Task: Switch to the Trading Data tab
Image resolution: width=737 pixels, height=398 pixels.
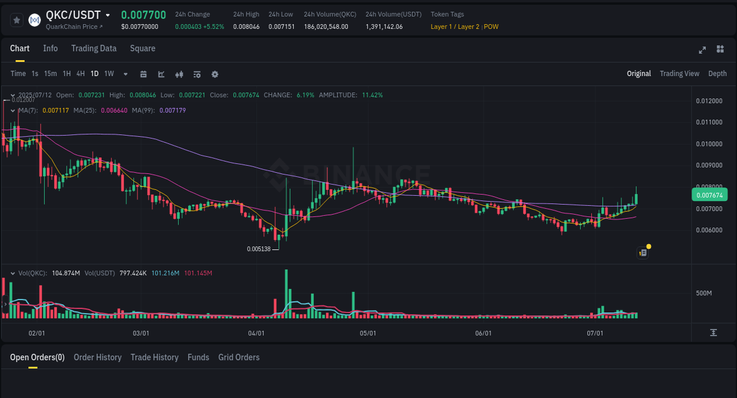Action: click(94, 48)
